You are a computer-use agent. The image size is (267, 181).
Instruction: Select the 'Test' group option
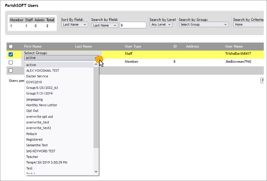tap(59, 169)
